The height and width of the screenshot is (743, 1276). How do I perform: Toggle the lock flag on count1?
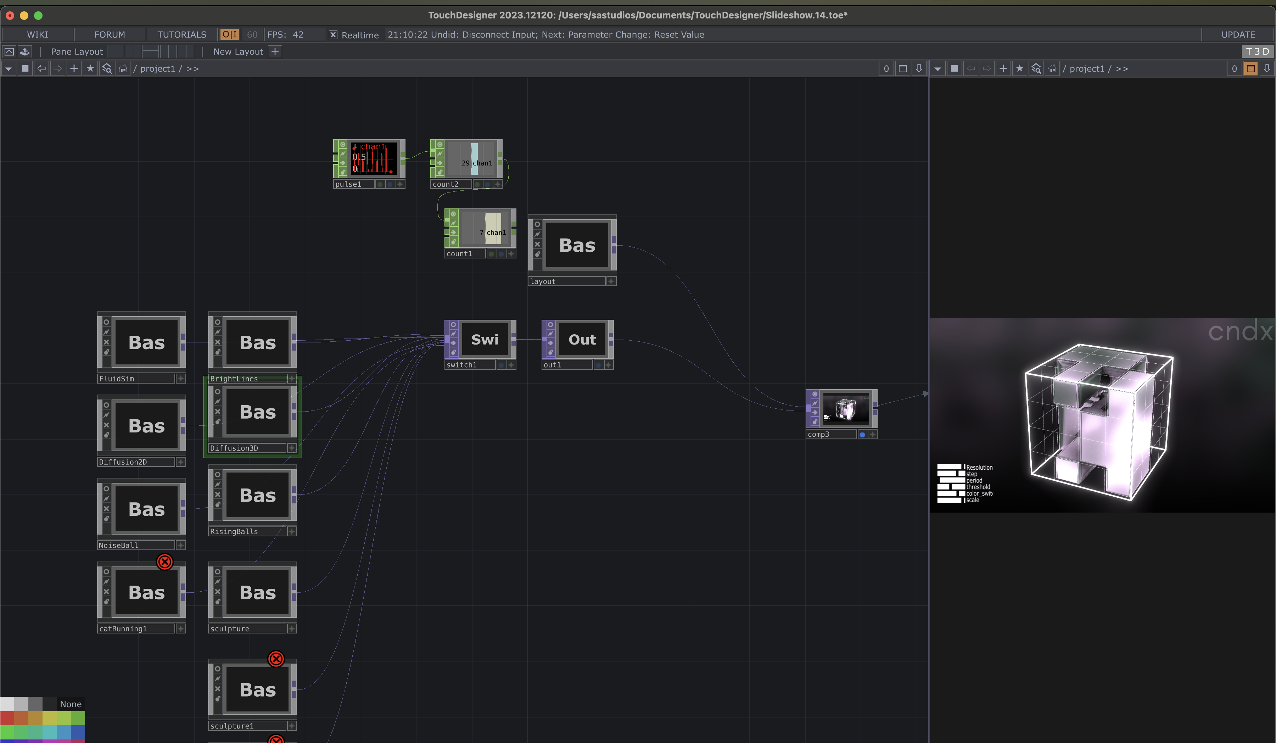point(454,242)
